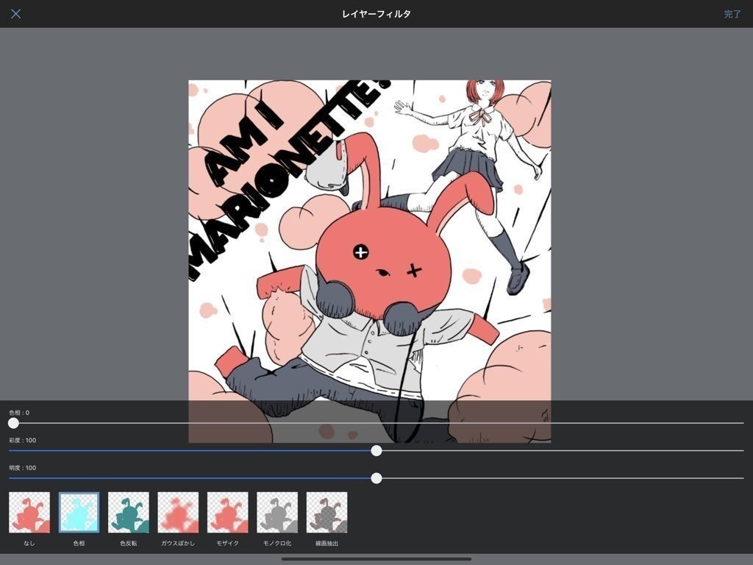Select the モノクロ化 monochrome filter thumbnail
753x565 pixels.
pos(277,512)
